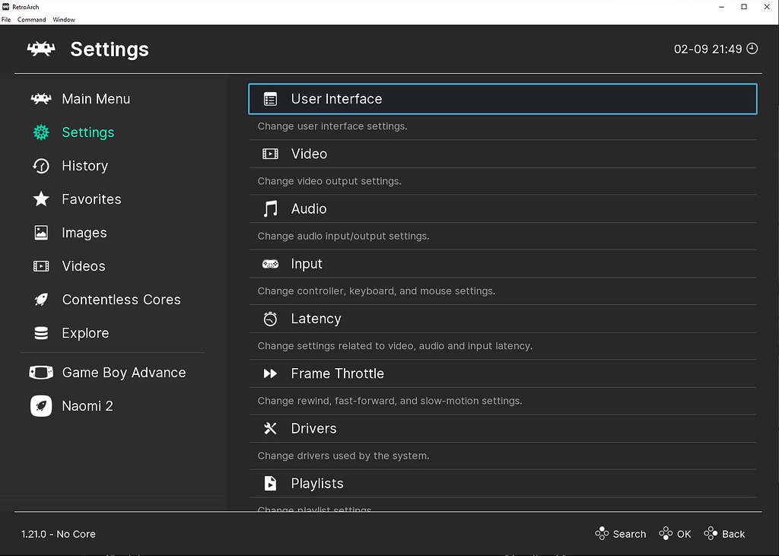Viewport: 779px width, 556px height.
Task: Select Contentless Cores in the sidebar
Action: tap(121, 300)
